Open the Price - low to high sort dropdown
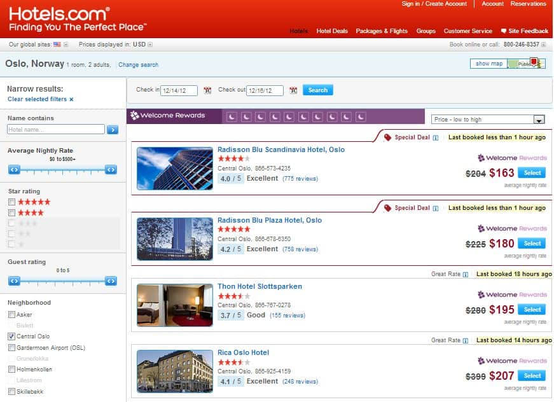This screenshot has width=554, height=402. [x=488, y=120]
